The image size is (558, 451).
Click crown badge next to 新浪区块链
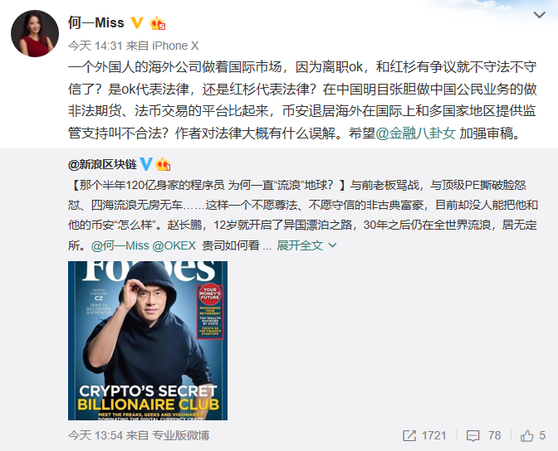(163, 164)
